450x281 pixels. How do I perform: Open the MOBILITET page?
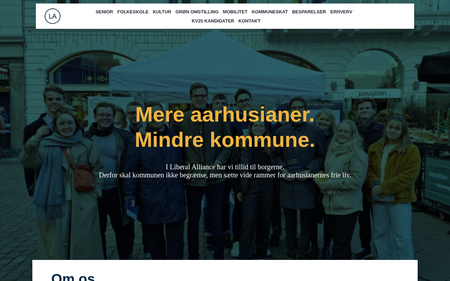click(235, 12)
